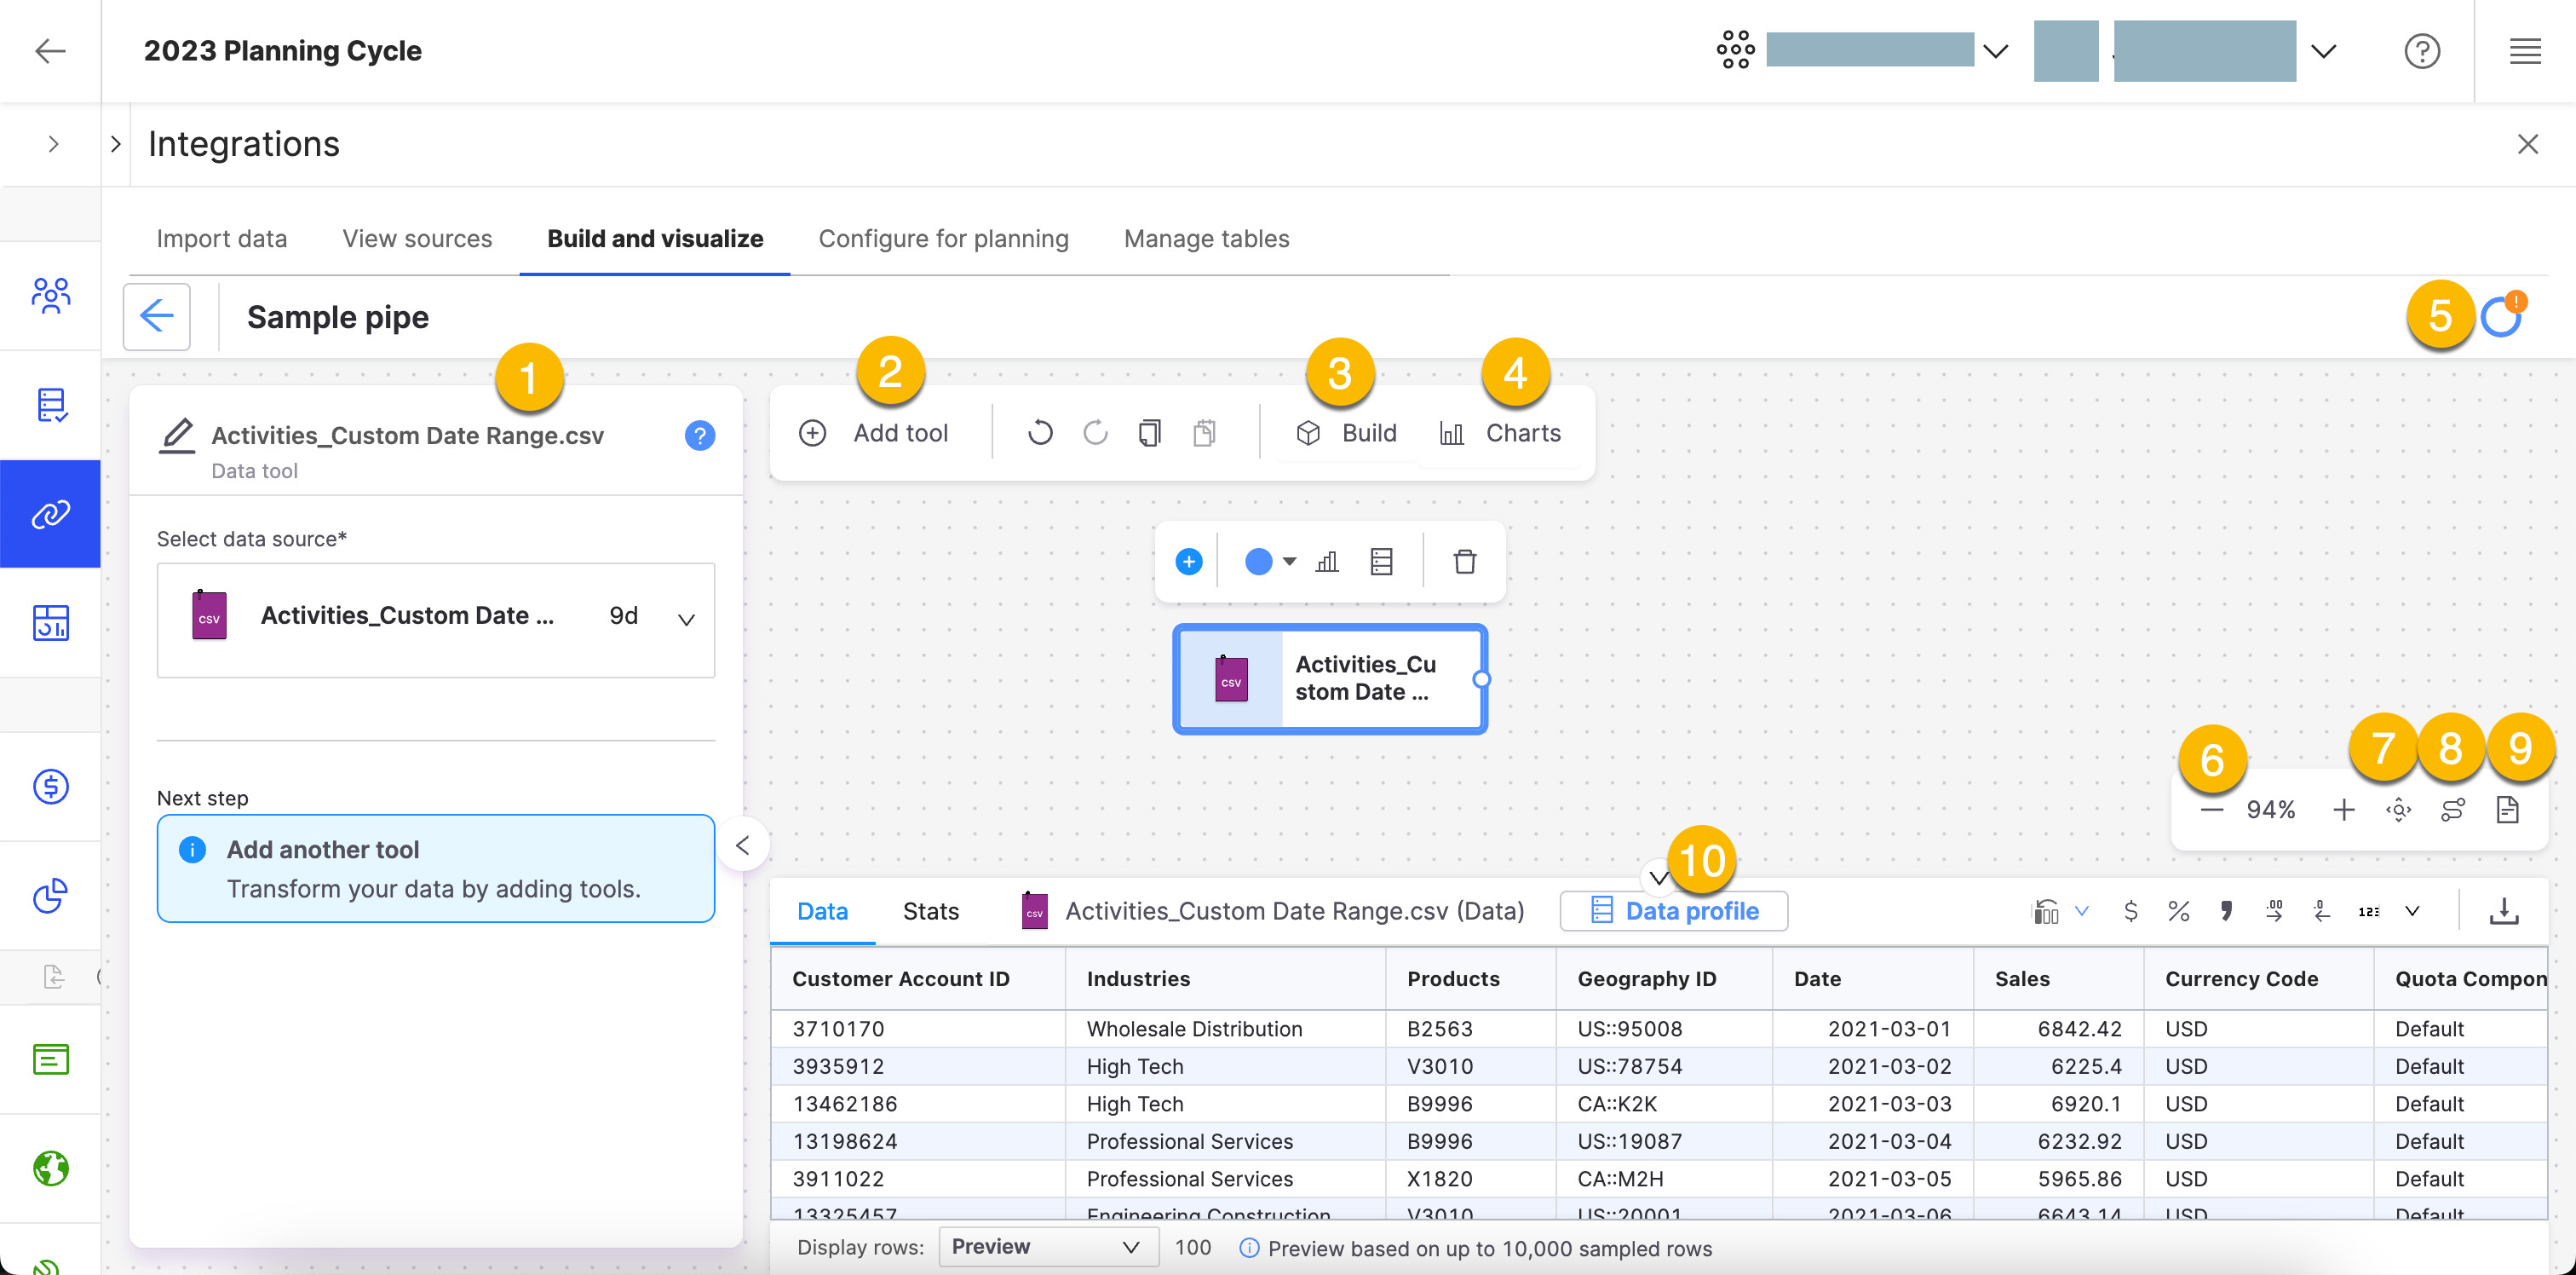This screenshot has width=2576, height=1275.
Task: Collapse the left tool panel
Action: point(742,845)
